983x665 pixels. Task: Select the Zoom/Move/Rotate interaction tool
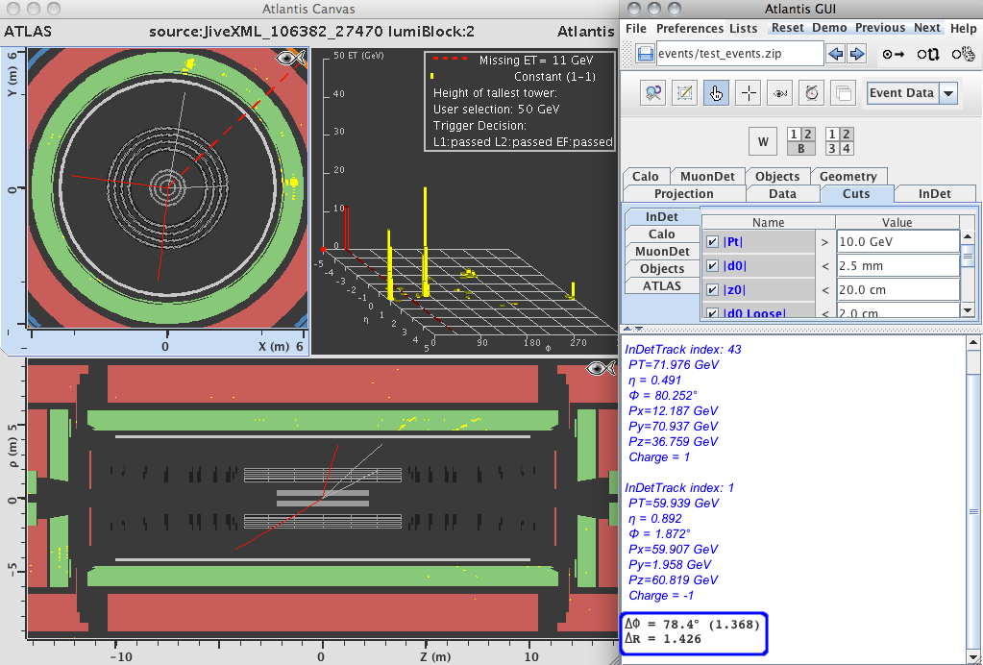pyautogui.click(x=654, y=93)
